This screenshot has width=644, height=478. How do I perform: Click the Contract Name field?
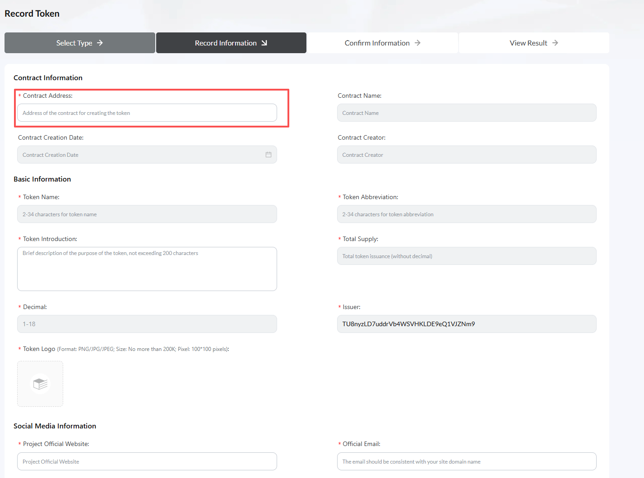pos(466,113)
